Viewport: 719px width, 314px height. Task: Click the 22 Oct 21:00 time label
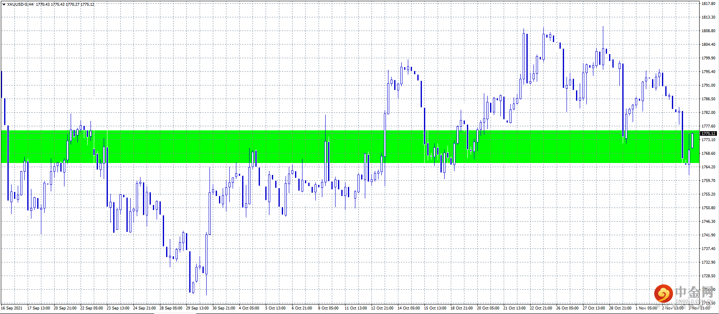tap(541, 308)
